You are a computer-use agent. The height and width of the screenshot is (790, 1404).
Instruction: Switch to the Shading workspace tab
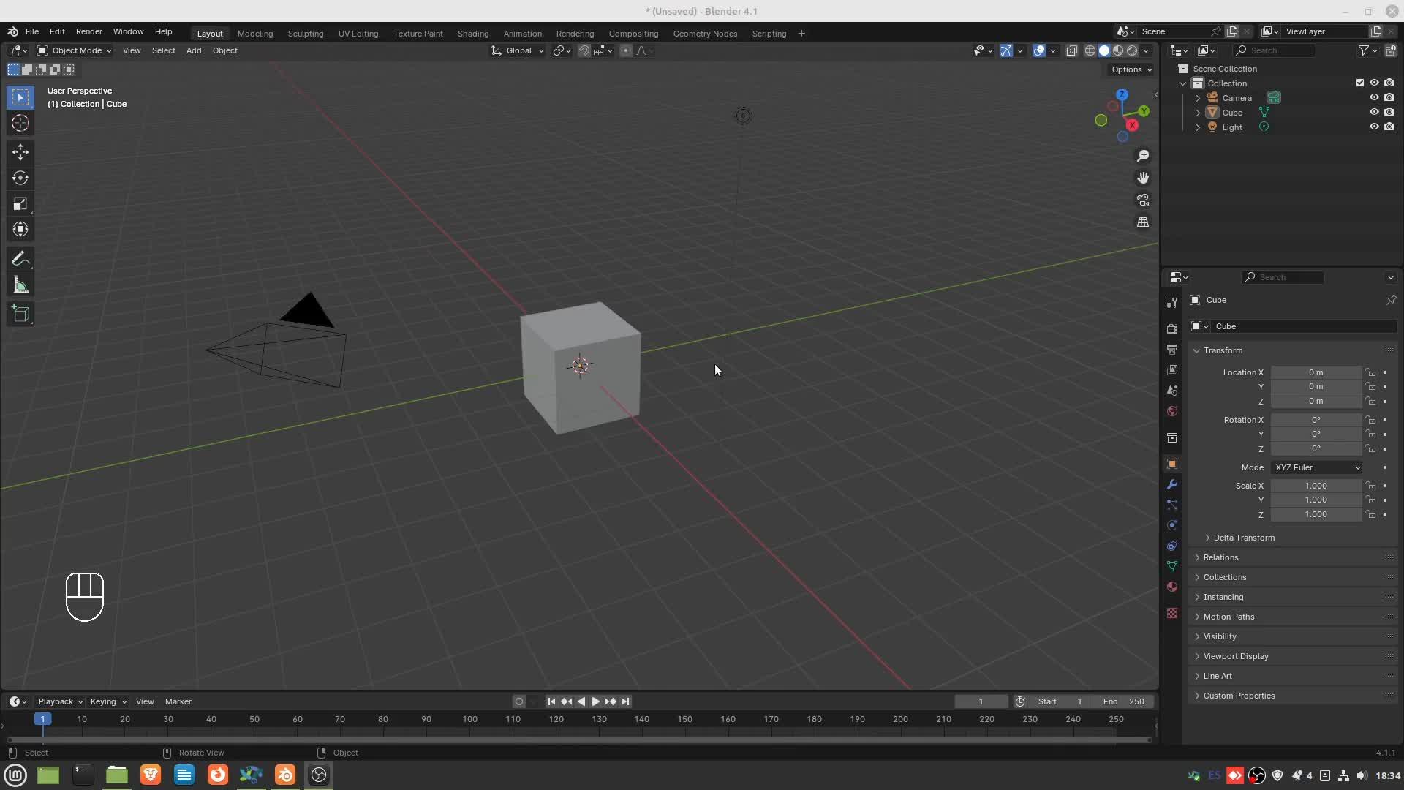point(472,34)
